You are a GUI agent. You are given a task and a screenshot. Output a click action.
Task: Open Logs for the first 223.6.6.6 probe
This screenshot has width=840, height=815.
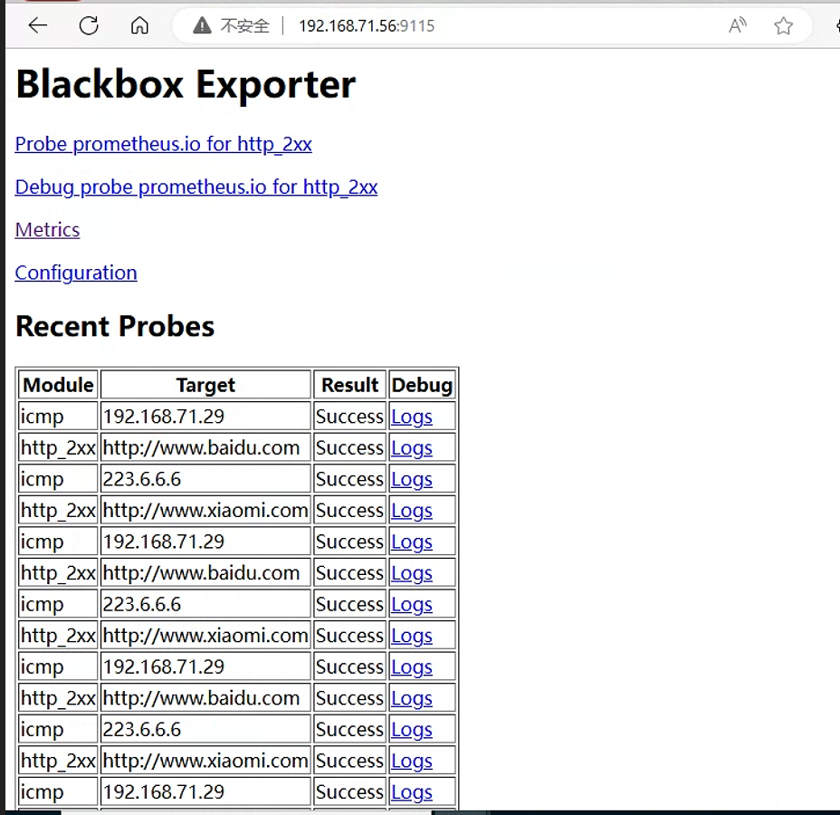tap(412, 479)
